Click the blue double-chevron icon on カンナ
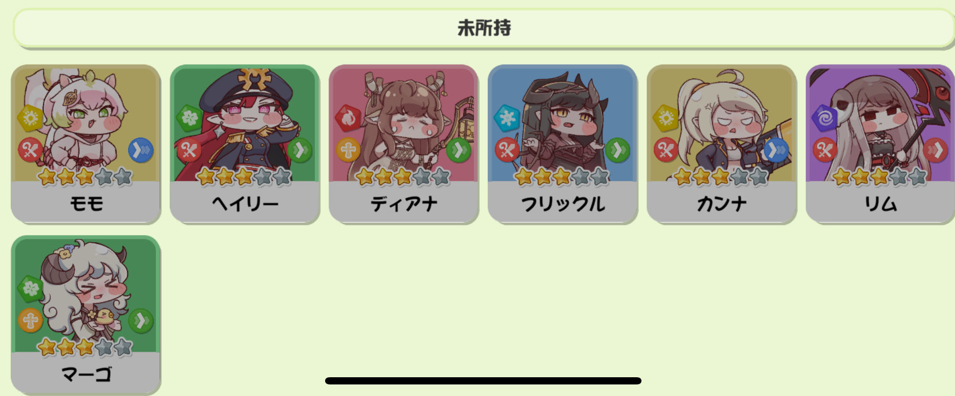The image size is (955, 396). click(776, 151)
